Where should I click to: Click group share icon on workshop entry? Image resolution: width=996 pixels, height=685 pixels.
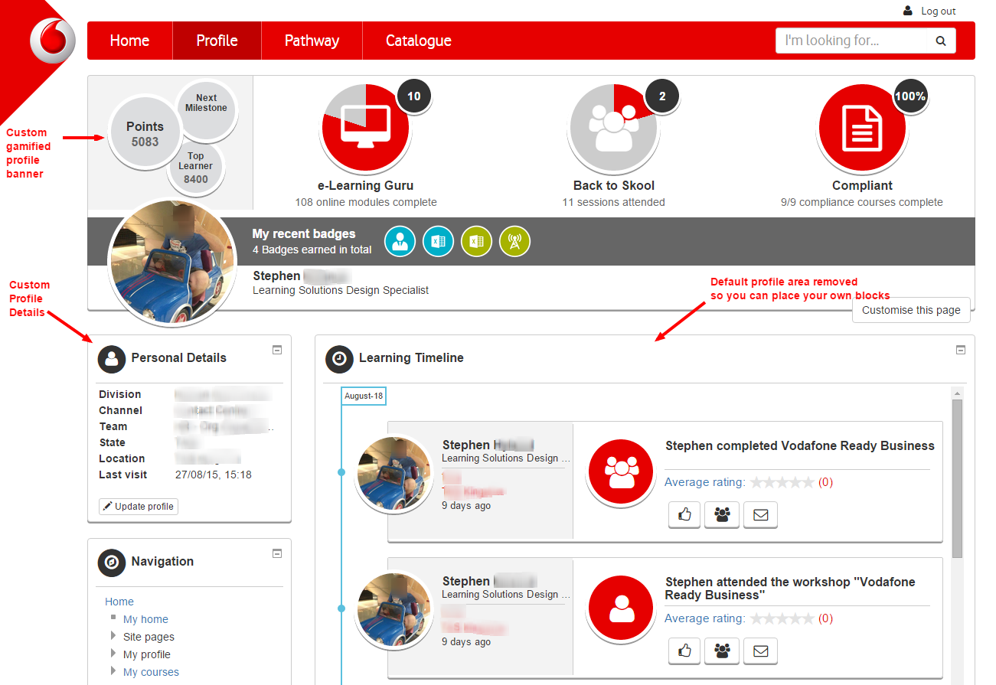coord(722,651)
